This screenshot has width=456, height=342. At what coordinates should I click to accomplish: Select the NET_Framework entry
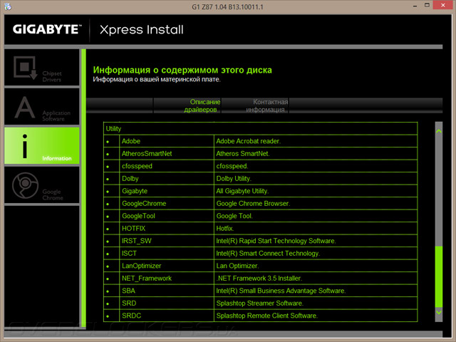pyautogui.click(x=147, y=279)
